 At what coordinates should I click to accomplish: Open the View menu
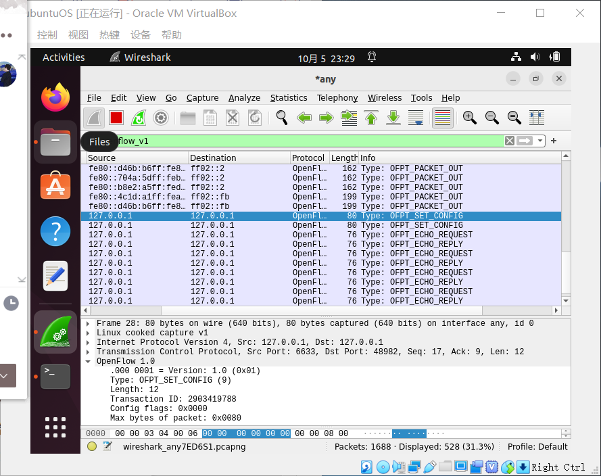pyautogui.click(x=146, y=98)
